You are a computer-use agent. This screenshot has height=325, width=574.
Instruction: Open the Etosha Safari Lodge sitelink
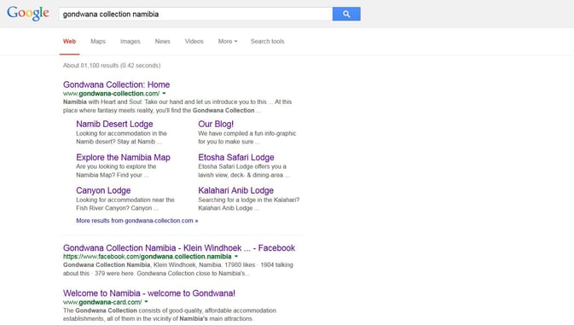click(236, 157)
